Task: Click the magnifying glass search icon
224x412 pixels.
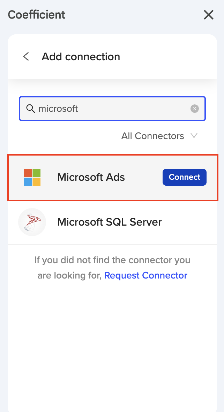Action: pos(31,109)
